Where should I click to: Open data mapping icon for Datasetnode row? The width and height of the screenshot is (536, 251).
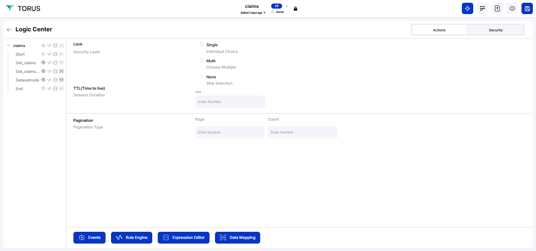point(61,80)
